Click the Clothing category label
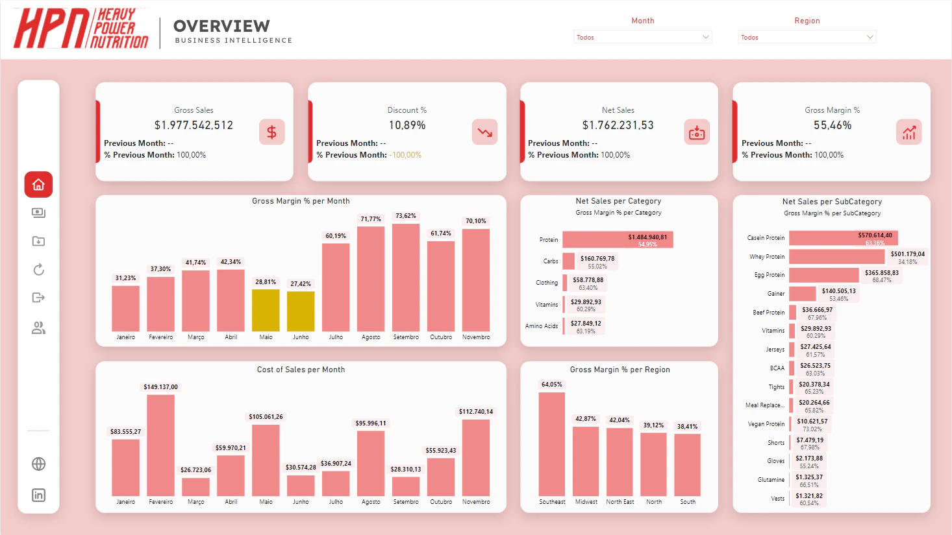The image size is (952, 535). click(x=547, y=283)
